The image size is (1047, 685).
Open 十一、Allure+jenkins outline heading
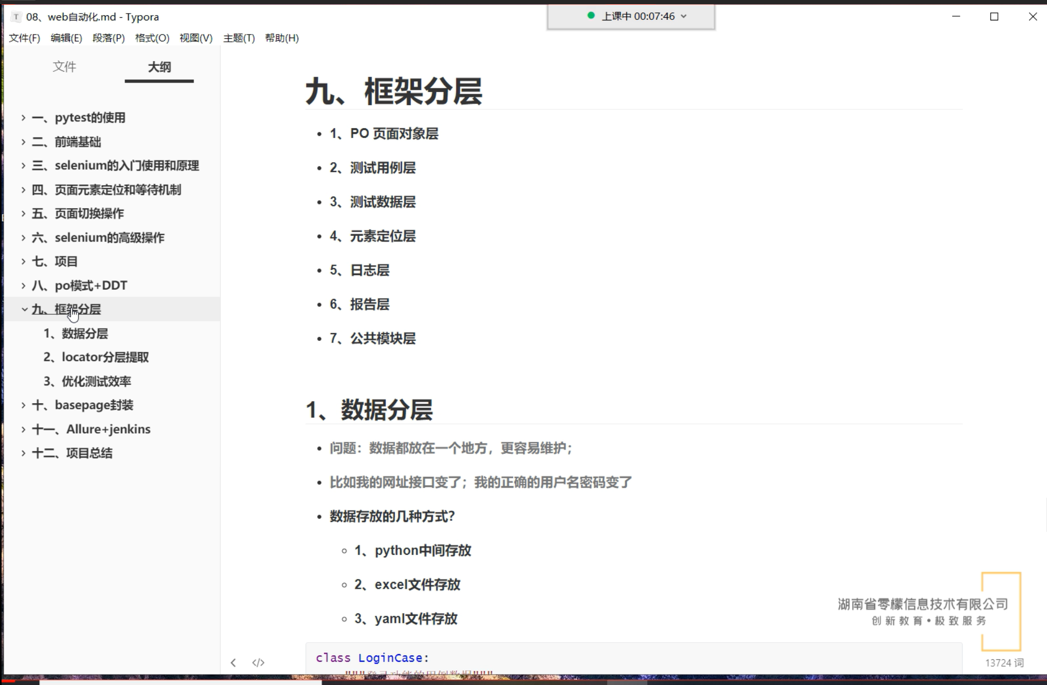pyautogui.click(x=91, y=429)
